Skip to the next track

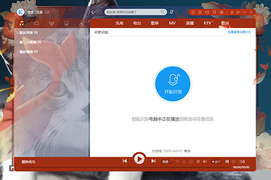pos(153,161)
